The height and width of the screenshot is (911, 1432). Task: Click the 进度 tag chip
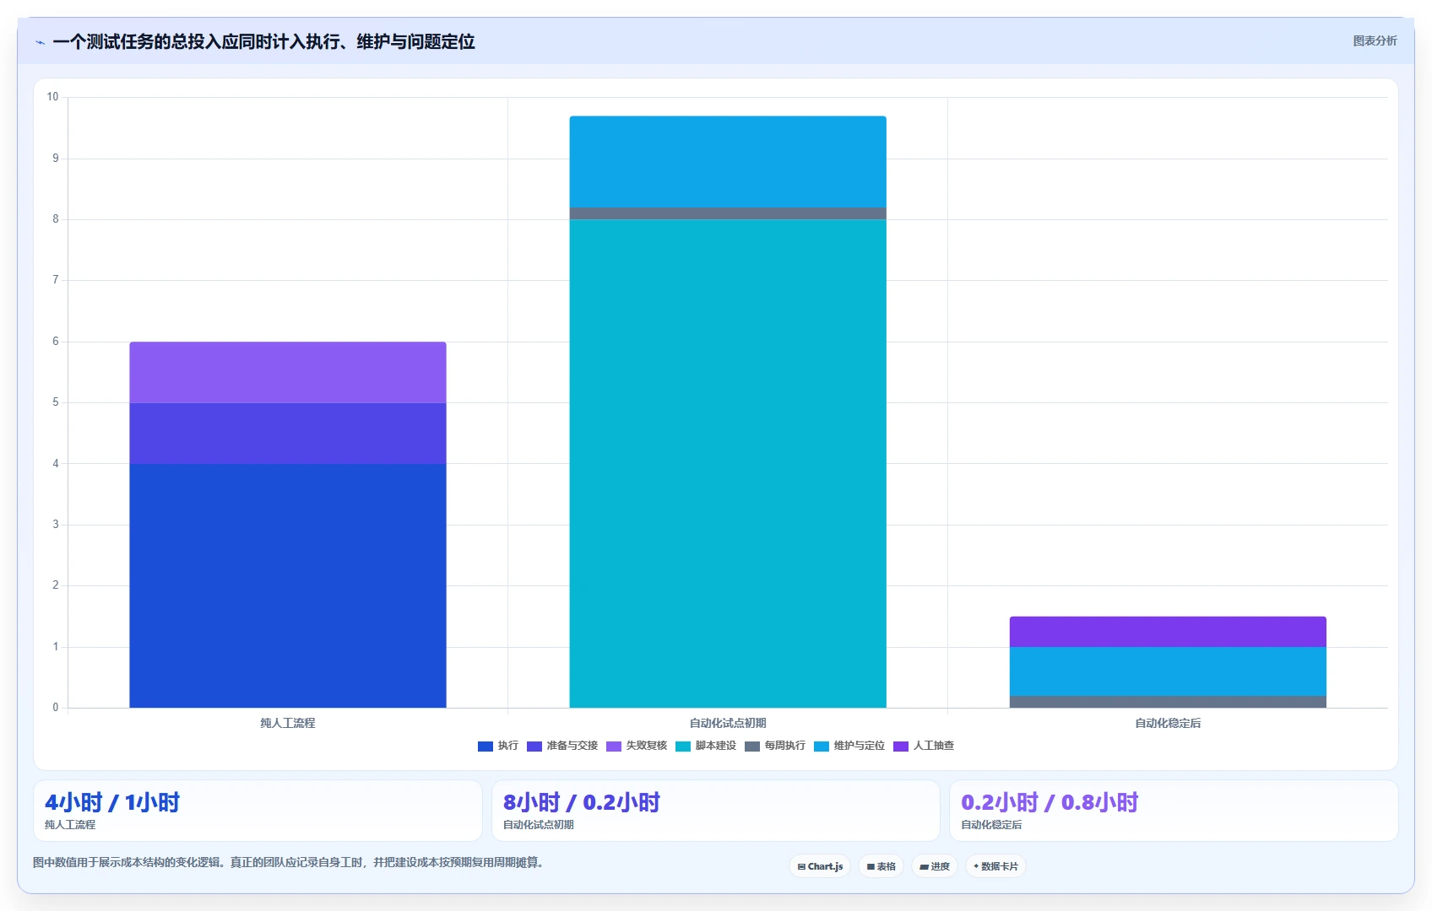click(x=935, y=866)
